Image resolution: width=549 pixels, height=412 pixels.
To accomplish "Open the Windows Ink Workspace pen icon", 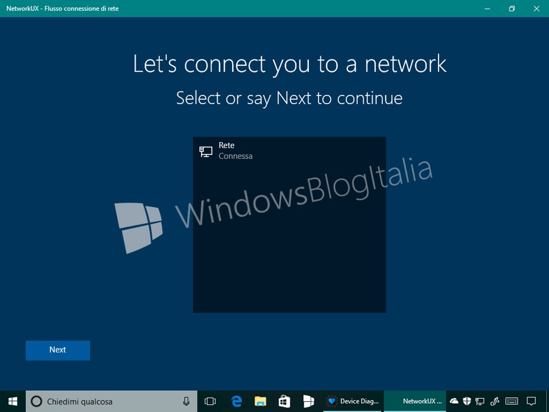I will pyautogui.click(x=494, y=401).
